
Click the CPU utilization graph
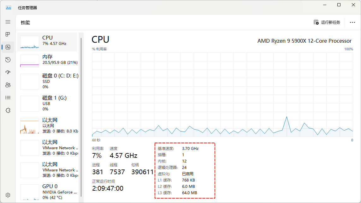click(222, 94)
